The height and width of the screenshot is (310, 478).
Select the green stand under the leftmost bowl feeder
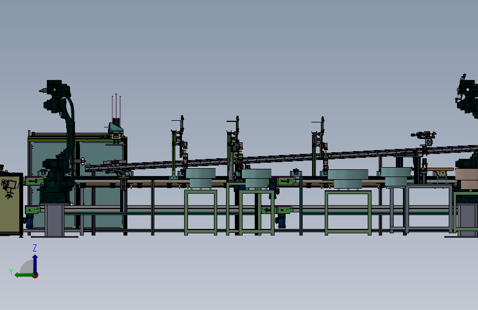pyautogui.click(x=201, y=212)
